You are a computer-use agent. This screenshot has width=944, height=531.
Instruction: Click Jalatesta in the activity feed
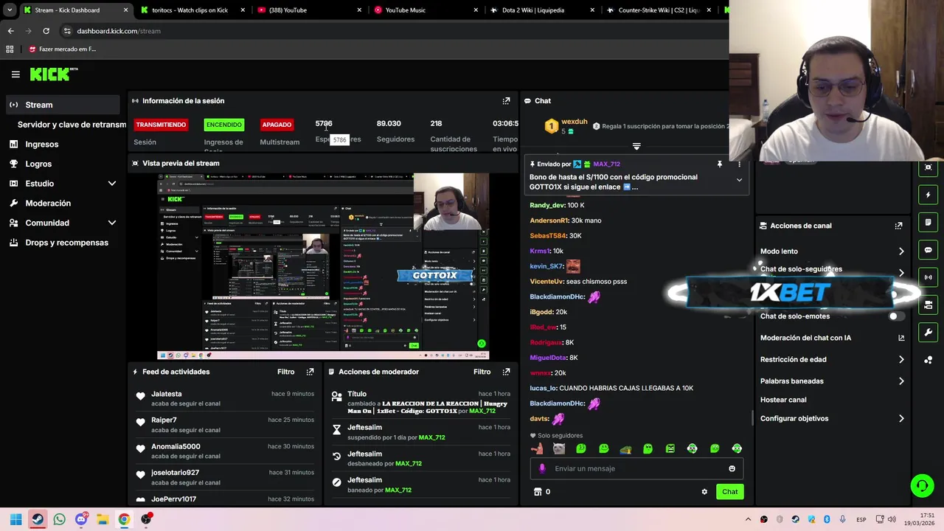click(x=166, y=394)
